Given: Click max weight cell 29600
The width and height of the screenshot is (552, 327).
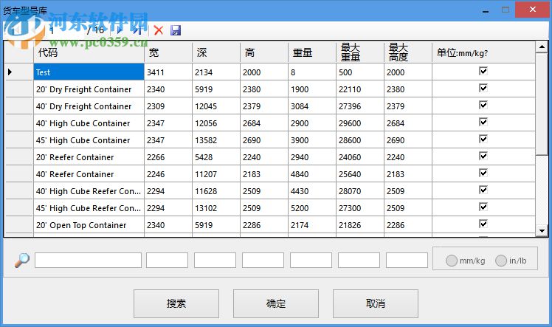Looking at the screenshot, I should point(360,123).
